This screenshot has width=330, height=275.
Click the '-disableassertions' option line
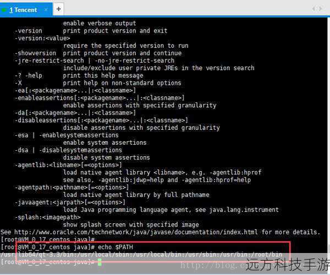click(101, 120)
